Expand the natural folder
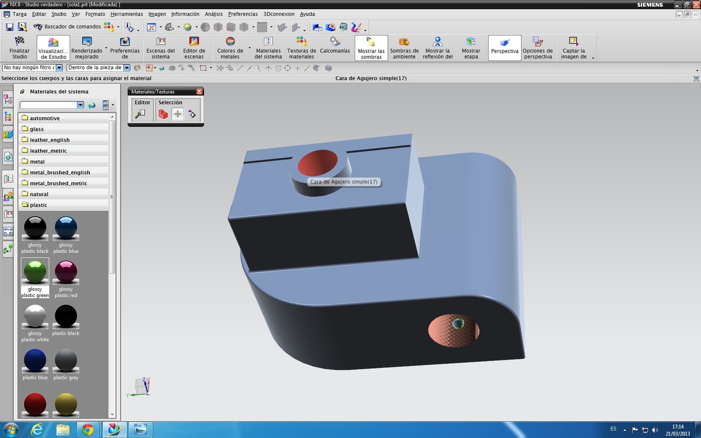This screenshot has width=701, height=438. coord(64,194)
